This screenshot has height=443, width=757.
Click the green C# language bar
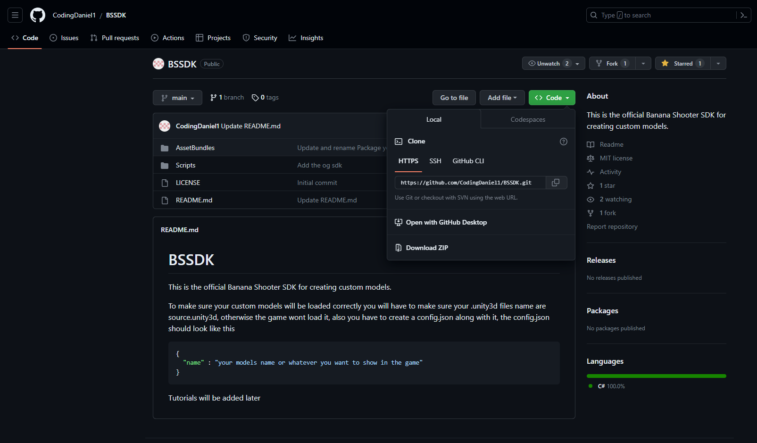657,376
